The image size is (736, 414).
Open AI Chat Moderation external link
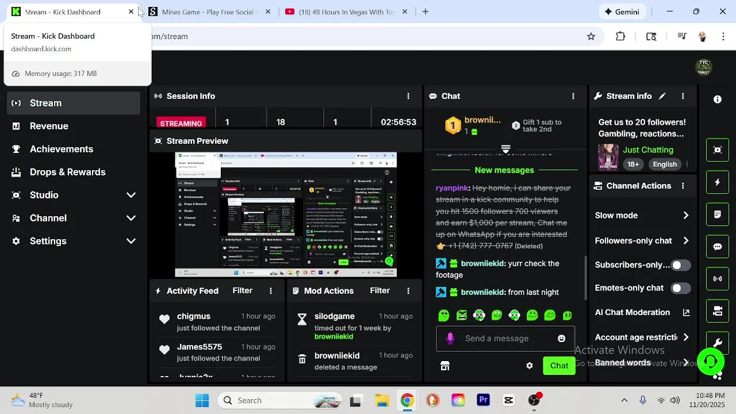coord(686,312)
